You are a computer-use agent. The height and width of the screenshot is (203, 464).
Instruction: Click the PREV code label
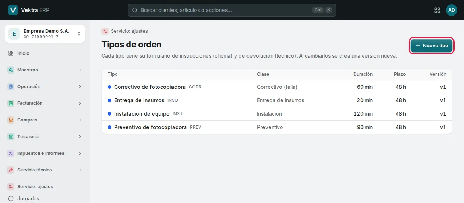point(195,128)
